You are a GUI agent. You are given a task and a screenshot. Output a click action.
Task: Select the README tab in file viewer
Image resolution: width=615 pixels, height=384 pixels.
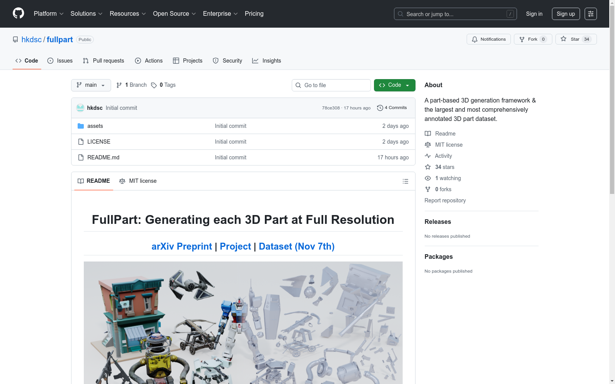(x=94, y=181)
